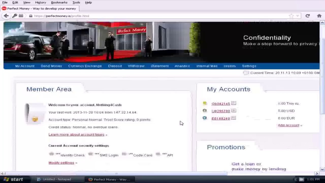Open the Currency Exchange page

[x=85, y=66]
